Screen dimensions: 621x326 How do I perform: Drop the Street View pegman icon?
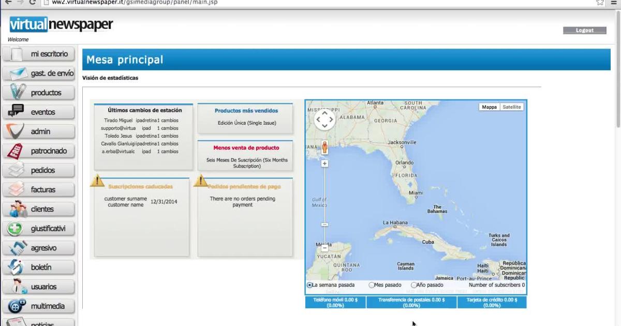[324, 147]
